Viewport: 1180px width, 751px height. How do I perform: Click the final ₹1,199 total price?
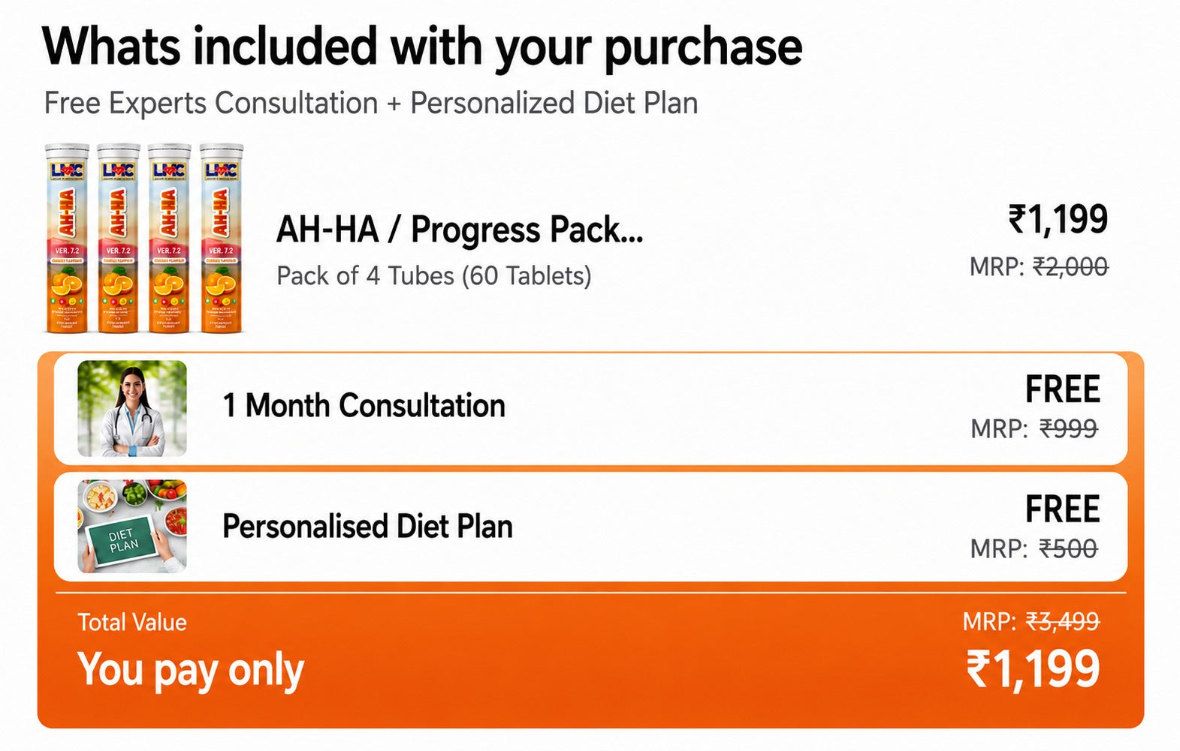(x=1033, y=669)
